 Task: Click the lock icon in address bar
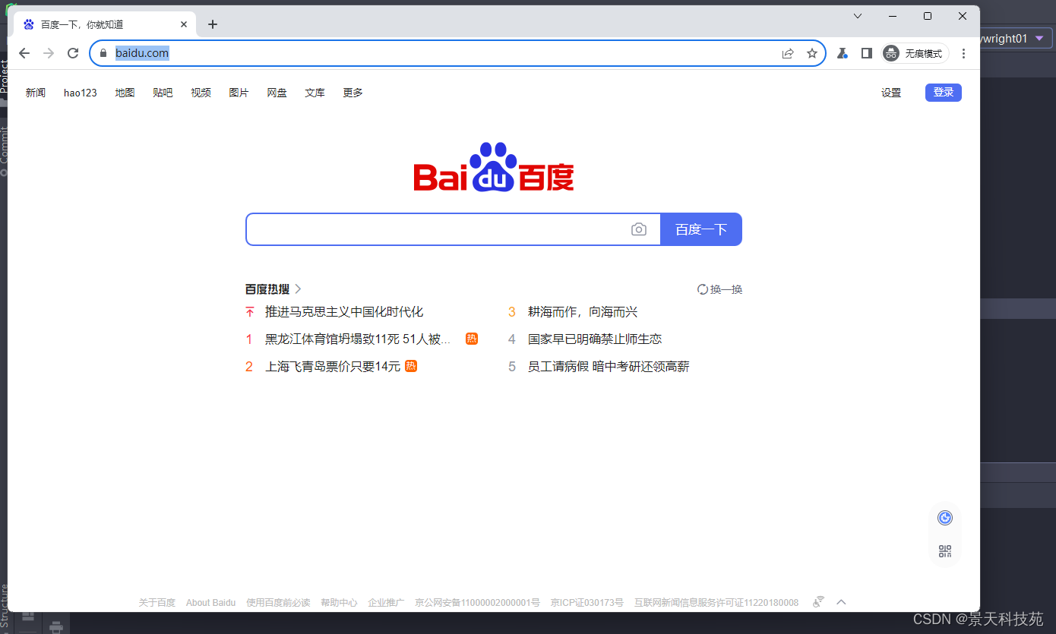103,53
